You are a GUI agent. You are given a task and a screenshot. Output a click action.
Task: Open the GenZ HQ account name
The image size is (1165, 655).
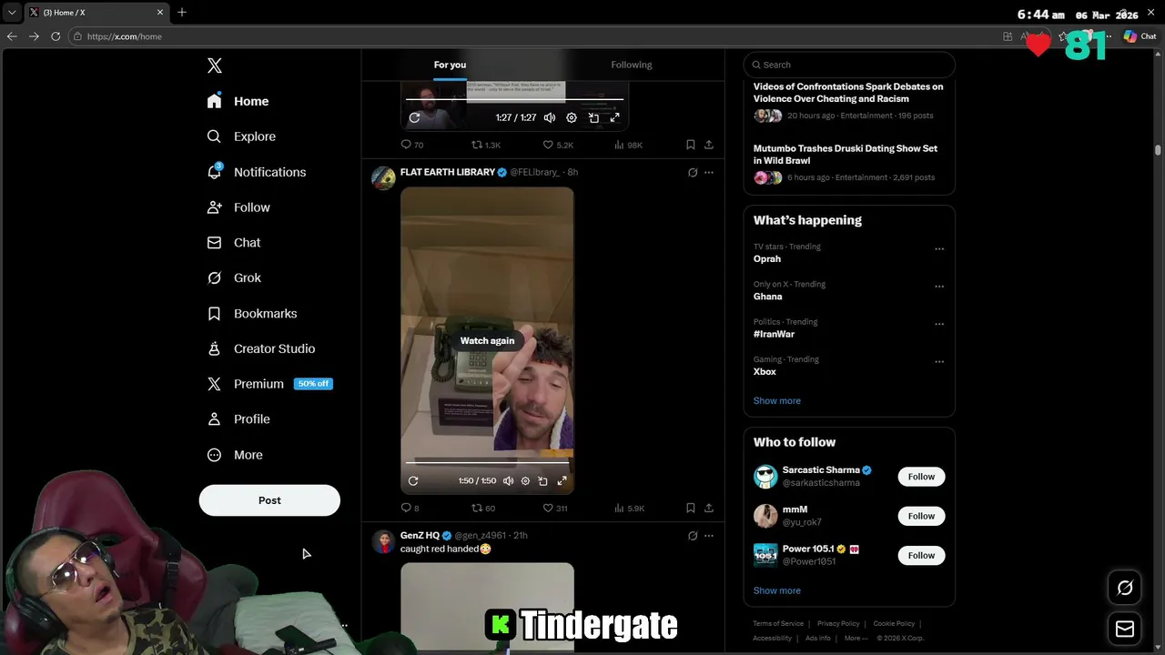(x=420, y=535)
